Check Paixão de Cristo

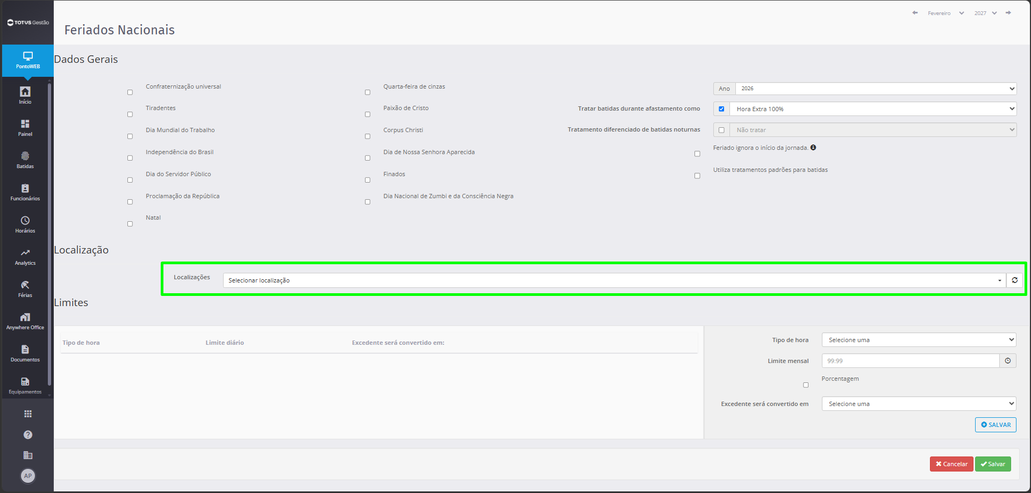[x=368, y=114]
